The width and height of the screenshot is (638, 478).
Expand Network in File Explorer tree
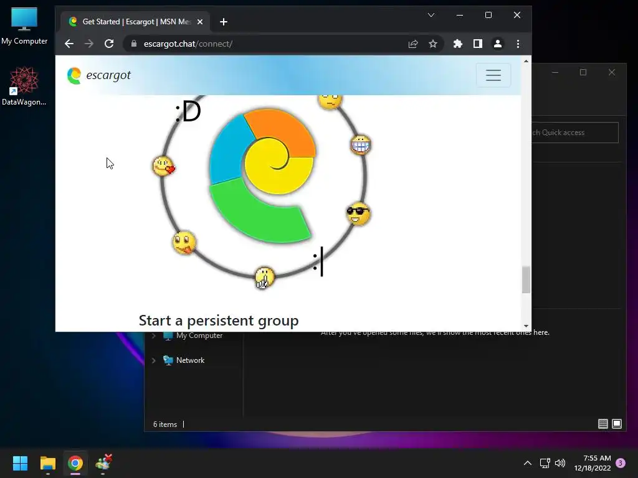(154, 360)
